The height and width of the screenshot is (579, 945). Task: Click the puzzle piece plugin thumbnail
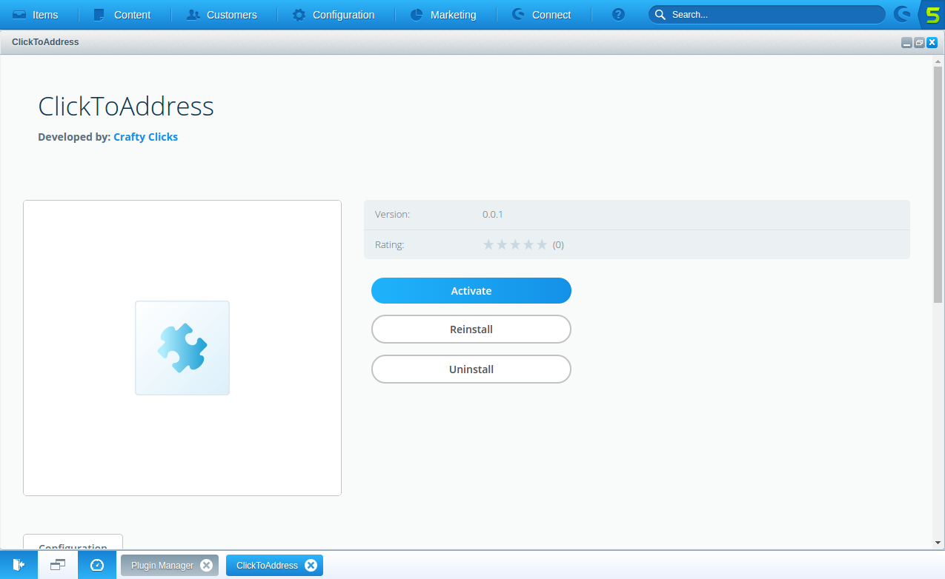(x=182, y=348)
